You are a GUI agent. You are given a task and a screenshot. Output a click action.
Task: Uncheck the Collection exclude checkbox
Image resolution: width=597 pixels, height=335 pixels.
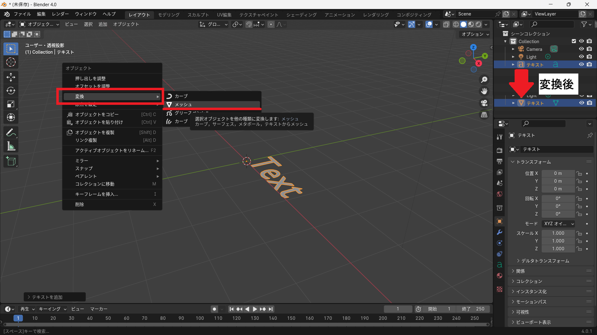tap(574, 41)
